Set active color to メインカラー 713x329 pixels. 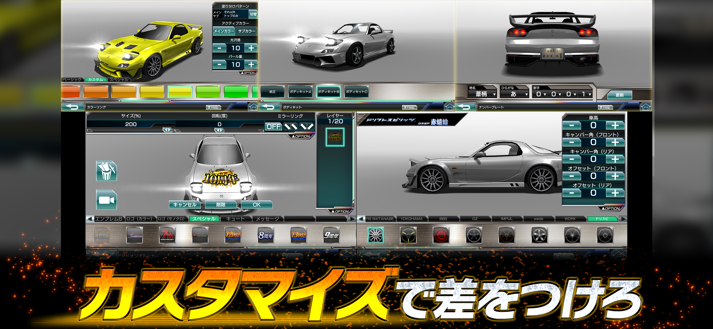tap(224, 31)
